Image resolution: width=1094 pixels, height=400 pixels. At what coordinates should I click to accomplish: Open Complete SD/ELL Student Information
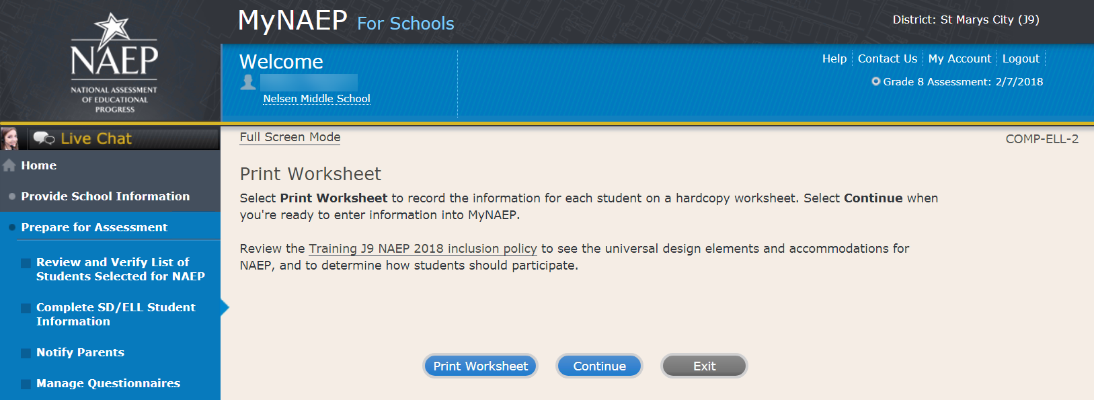pos(116,314)
